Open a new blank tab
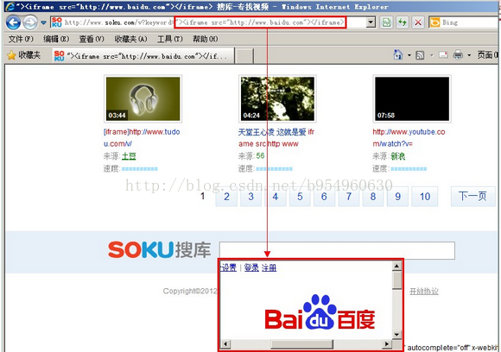This screenshot has height=352, width=501. (x=244, y=56)
